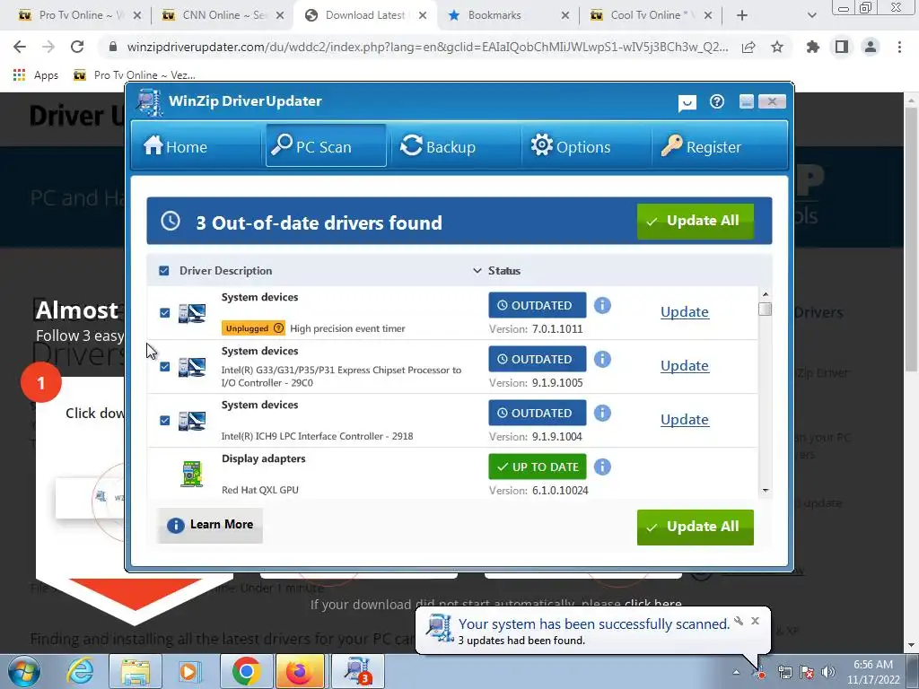The image size is (919, 689).
Task: Update the ICH9 LPC Interface Controller driver
Action: tap(685, 420)
